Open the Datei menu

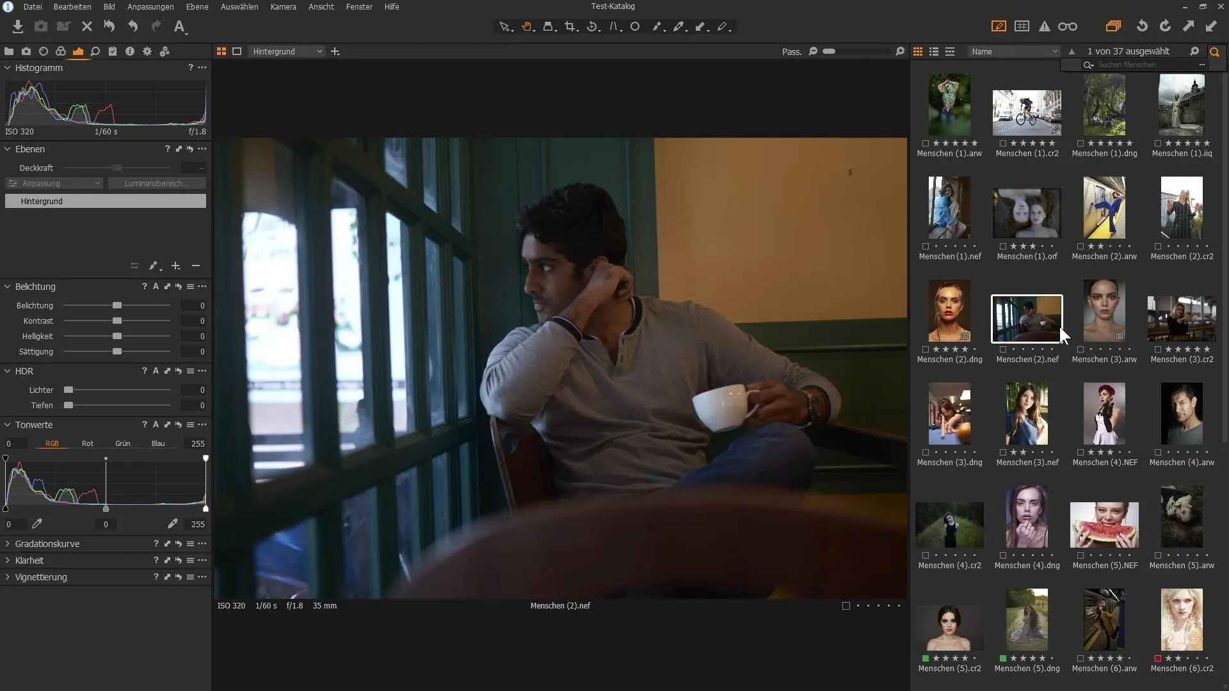(x=33, y=6)
